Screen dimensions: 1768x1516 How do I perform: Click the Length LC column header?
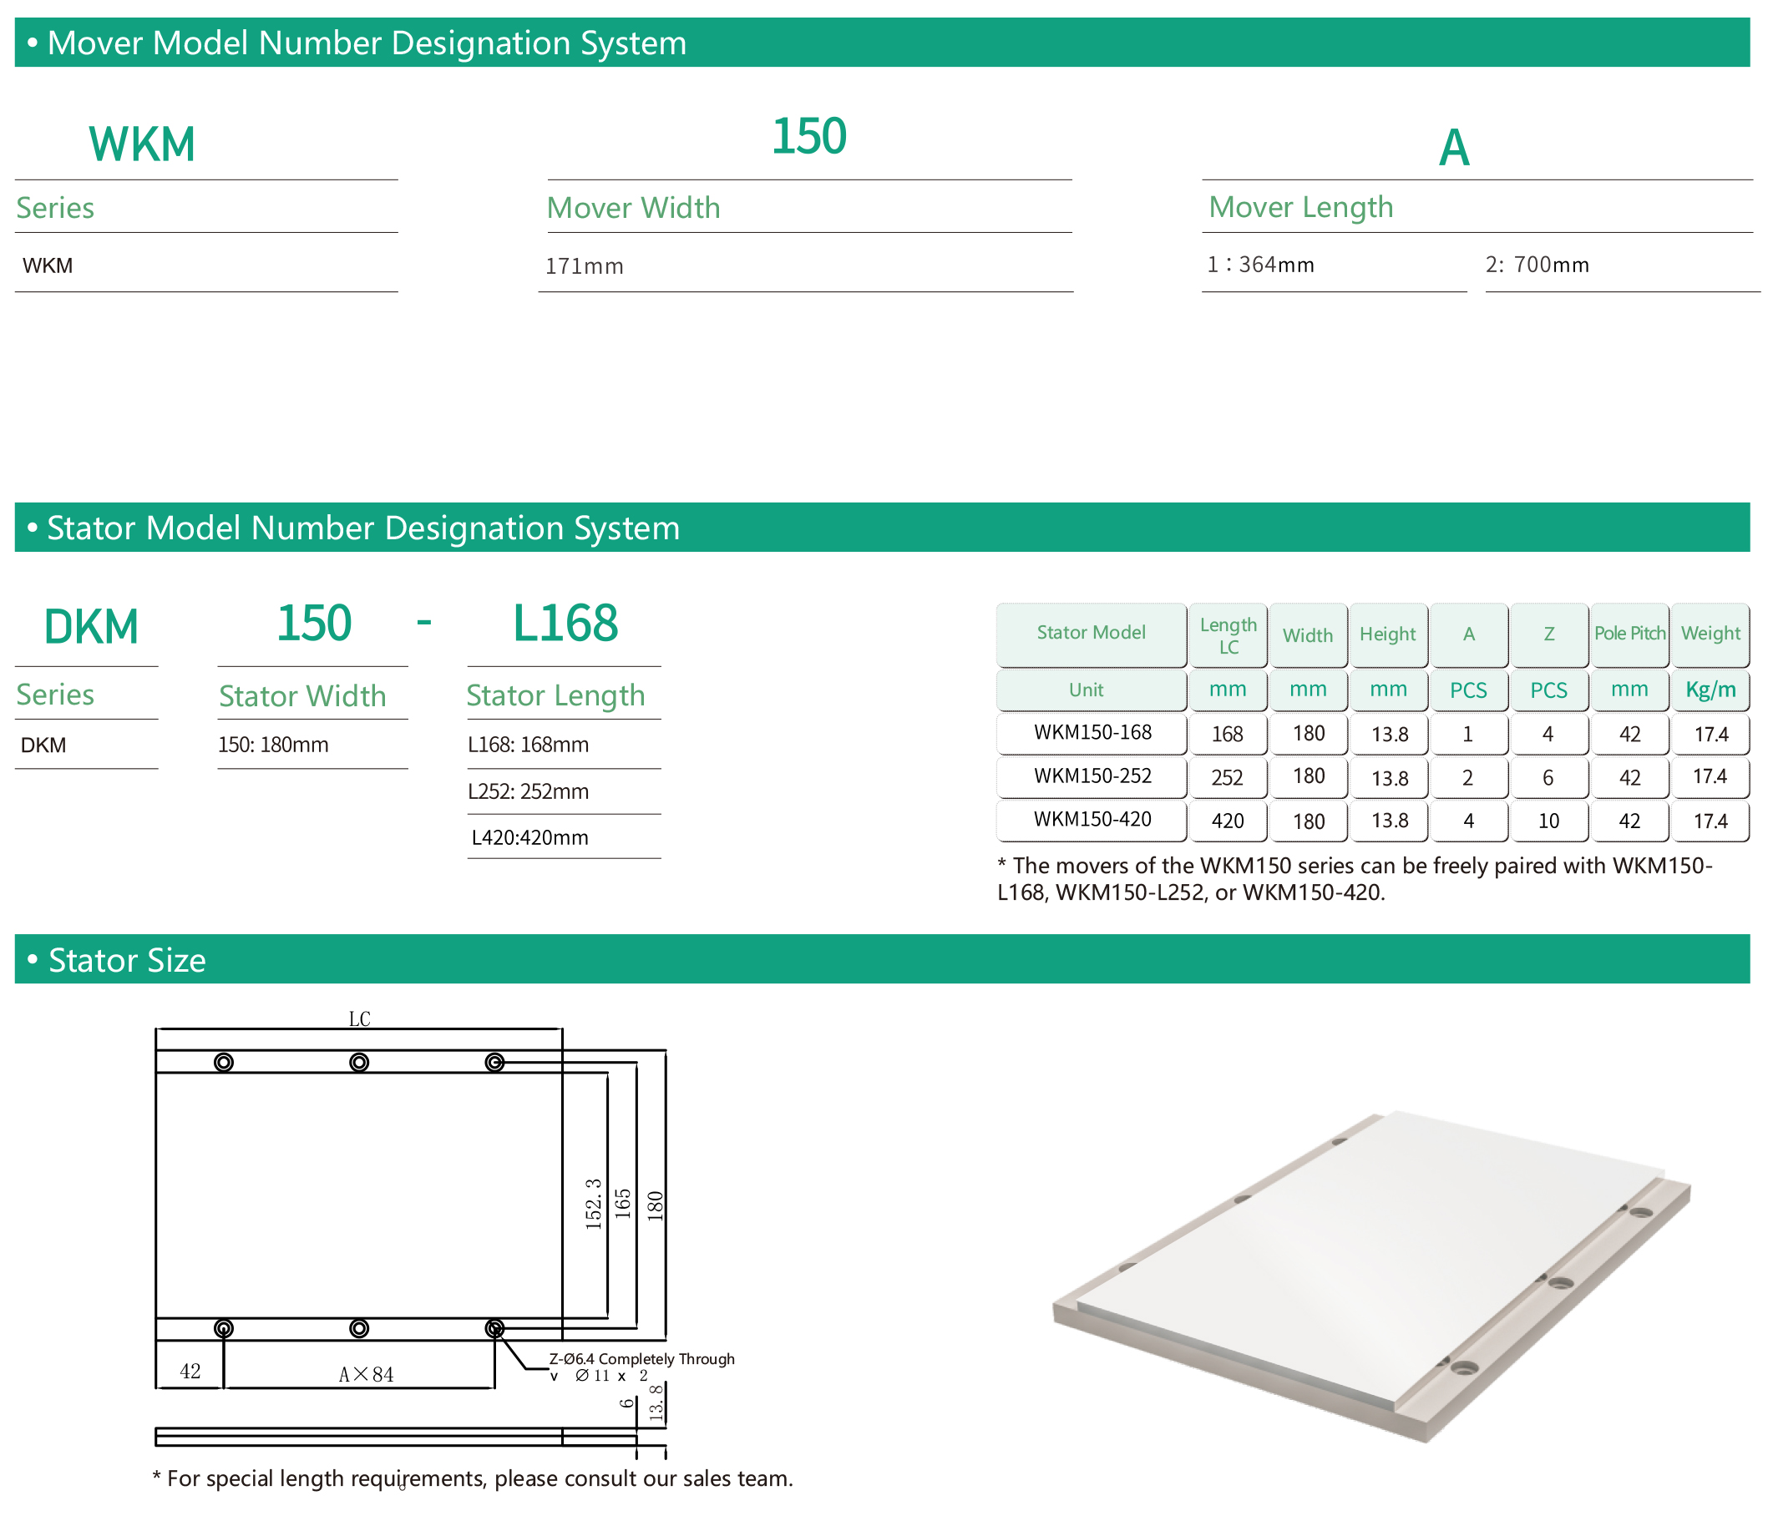tap(1228, 635)
